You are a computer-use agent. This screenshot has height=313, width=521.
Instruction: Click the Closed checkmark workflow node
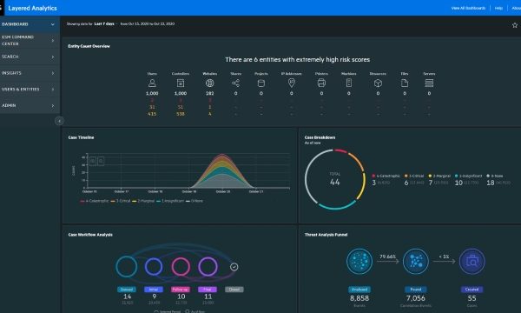(x=234, y=267)
